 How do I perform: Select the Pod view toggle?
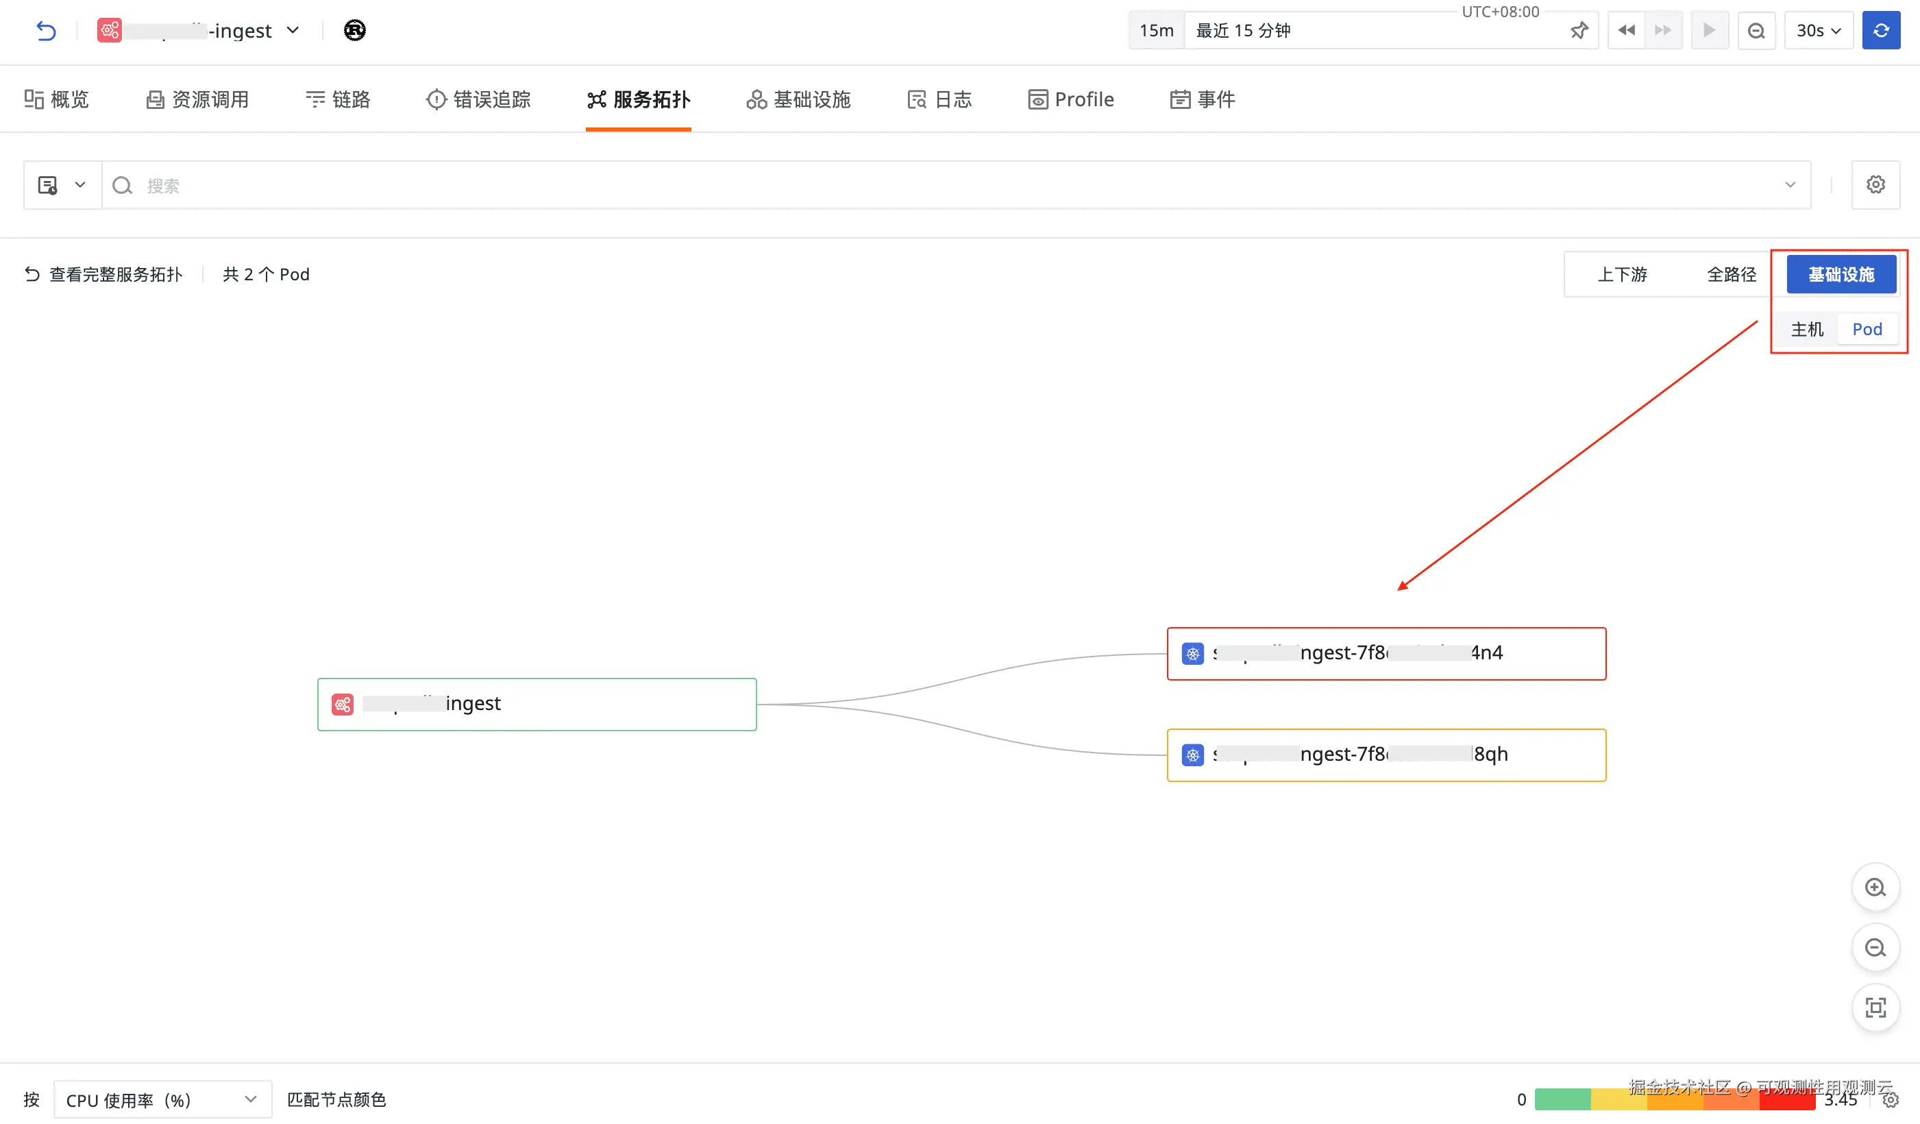click(x=1867, y=329)
